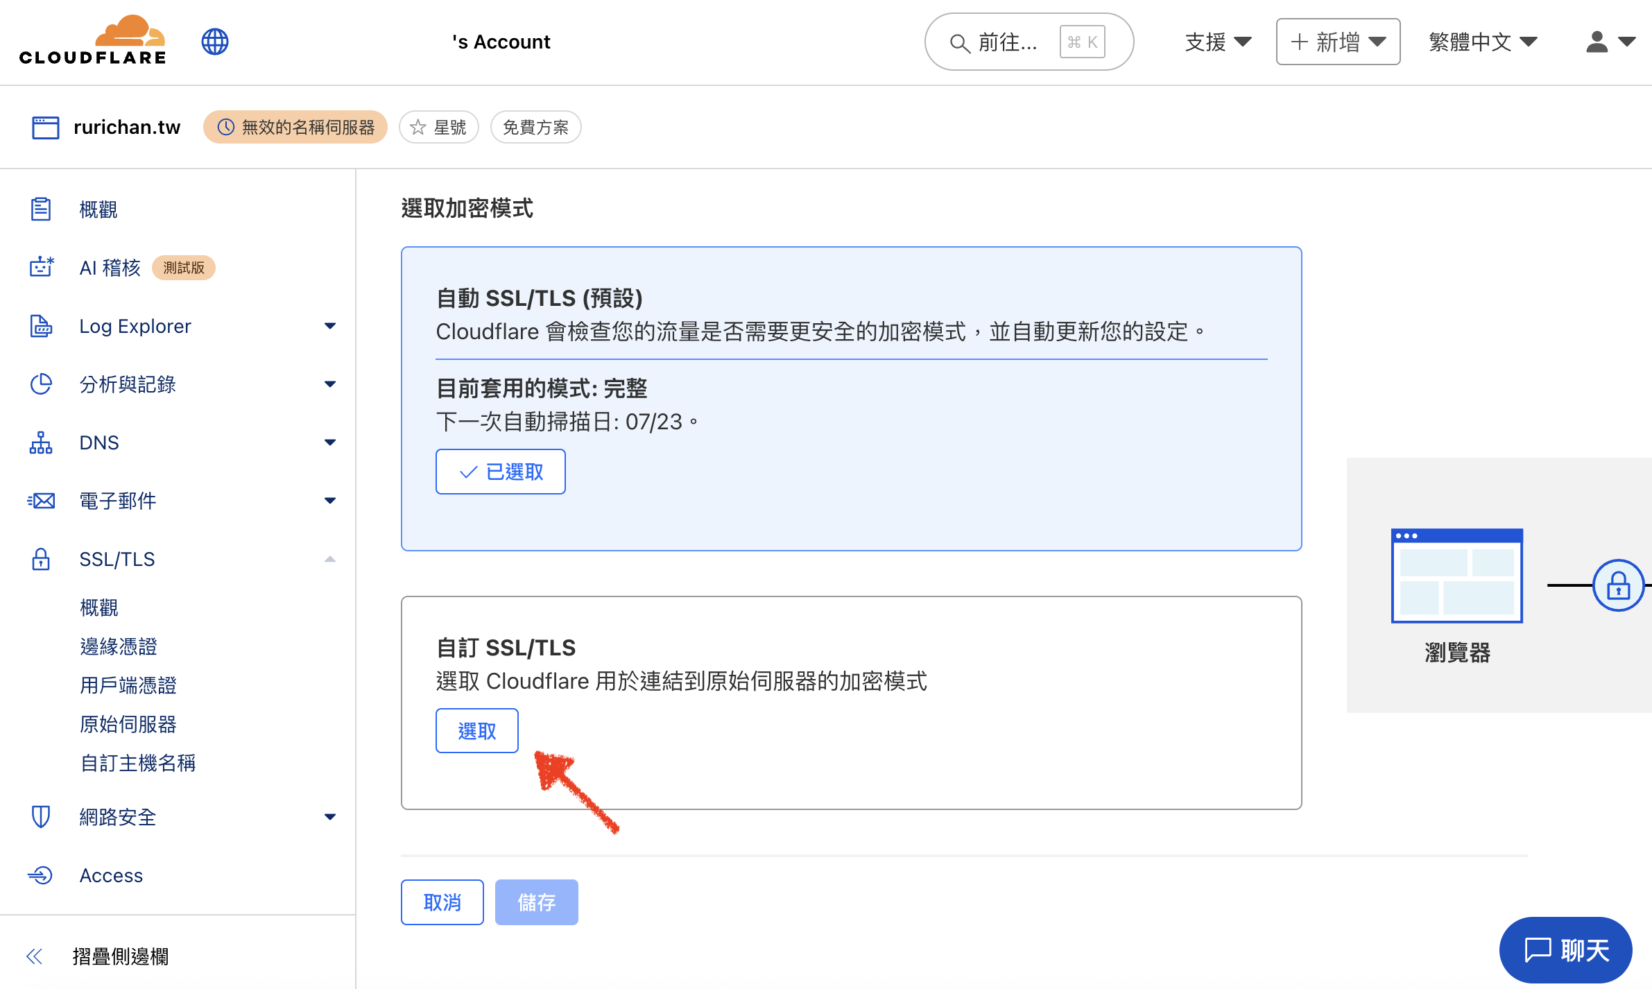Click the ruri-chan.tw site window icon
The width and height of the screenshot is (1652, 989).
pyautogui.click(x=46, y=128)
